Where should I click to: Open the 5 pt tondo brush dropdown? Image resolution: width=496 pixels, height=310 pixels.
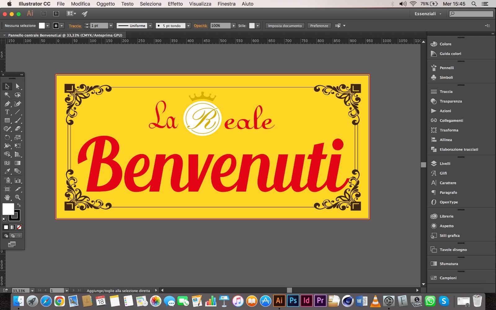coord(188,26)
